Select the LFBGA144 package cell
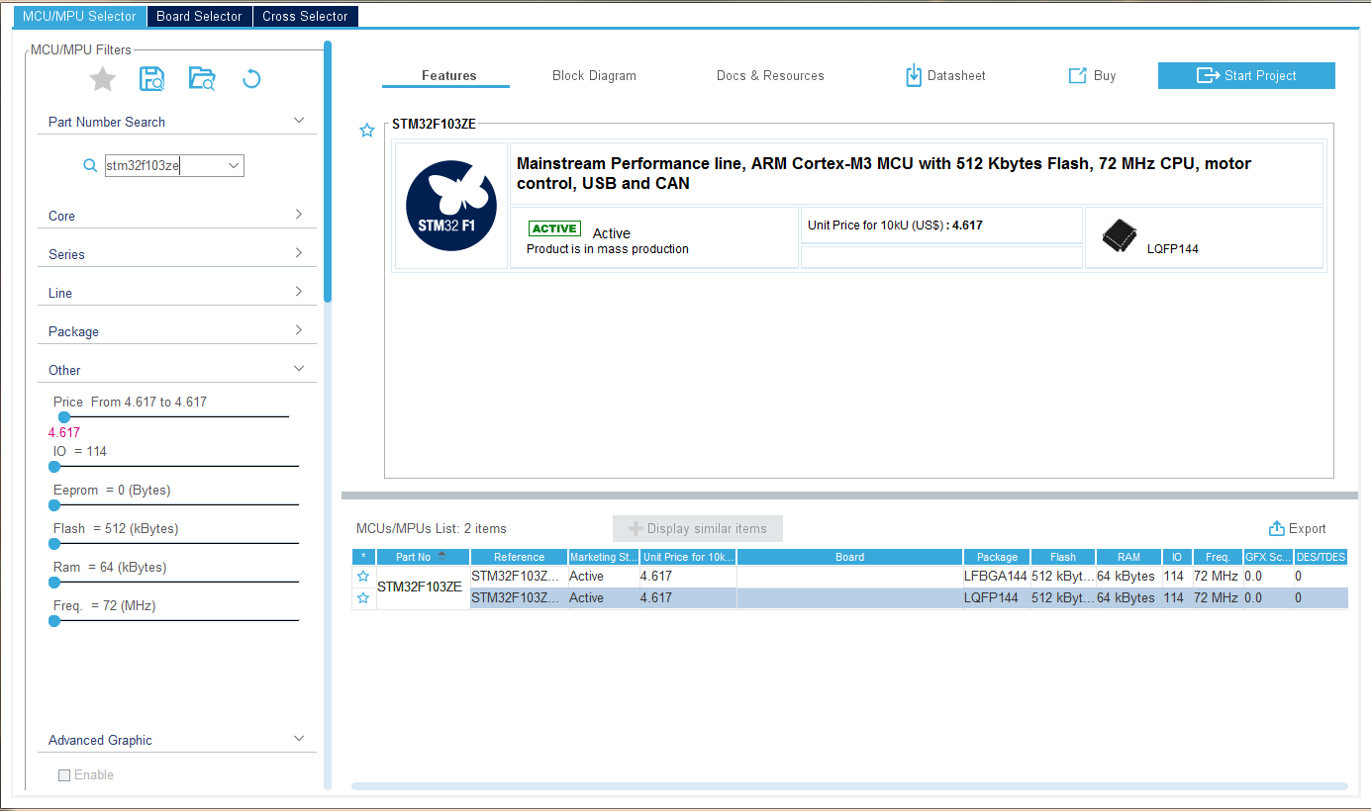This screenshot has height=812, width=1372. point(997,576)
